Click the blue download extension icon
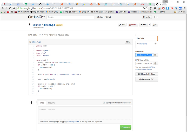Screen dimensions: 187x132 [168, 8]
